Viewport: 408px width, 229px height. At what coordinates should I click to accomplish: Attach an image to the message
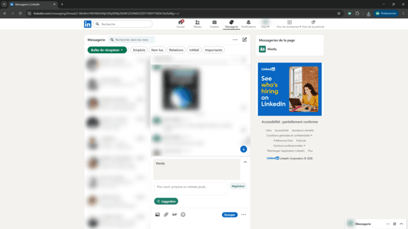coord(157,214)
